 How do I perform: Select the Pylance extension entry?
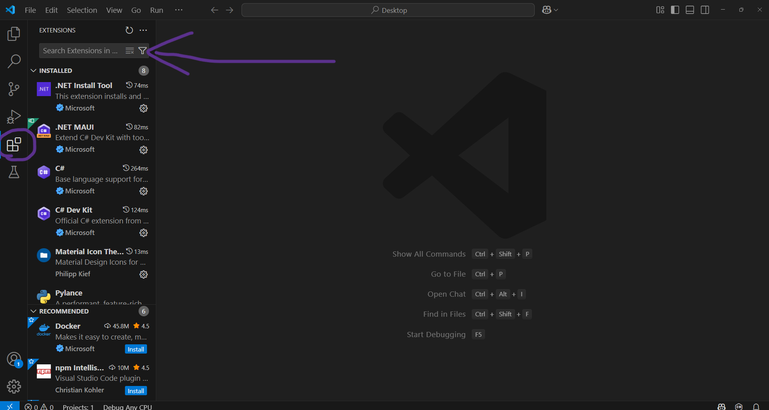point(92,295)
